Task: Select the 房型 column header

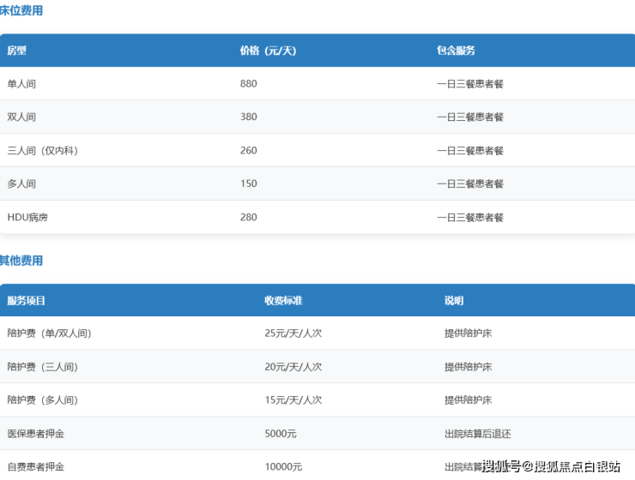Action: pyautogui.click(x=17, y=51)
